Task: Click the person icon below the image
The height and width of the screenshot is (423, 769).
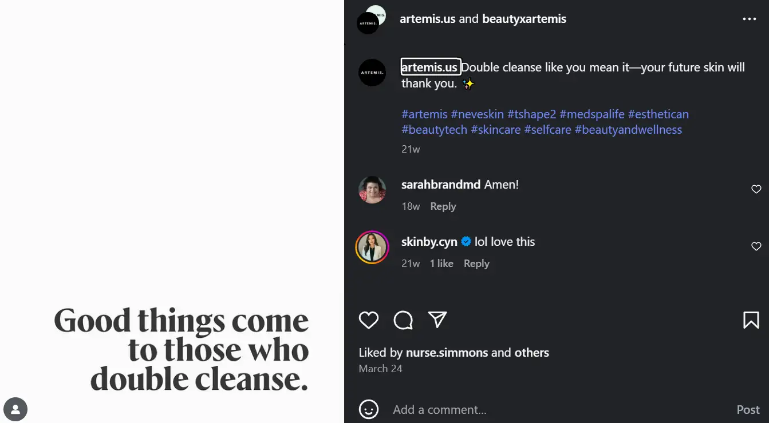Action: pos(15,409)
